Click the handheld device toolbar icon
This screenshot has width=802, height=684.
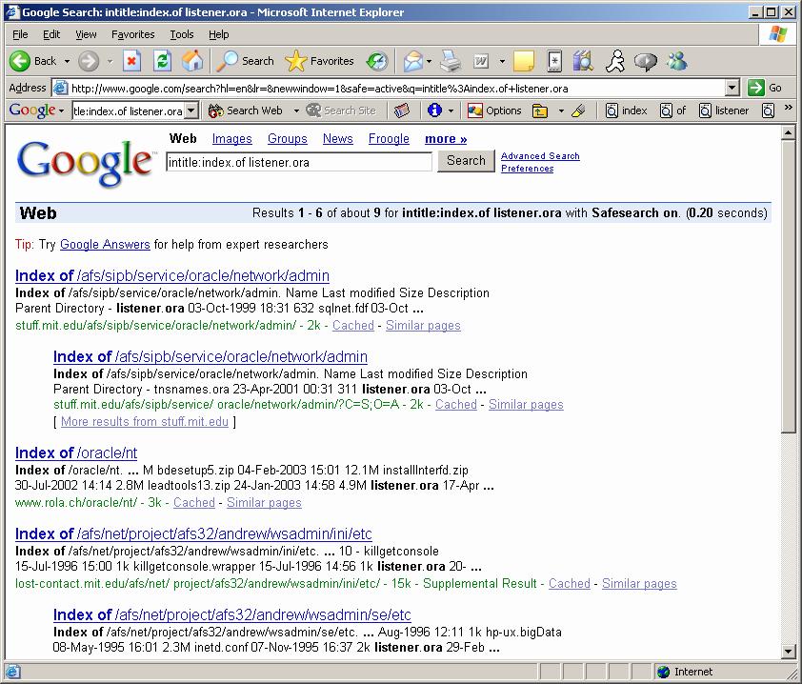(554, 61)
